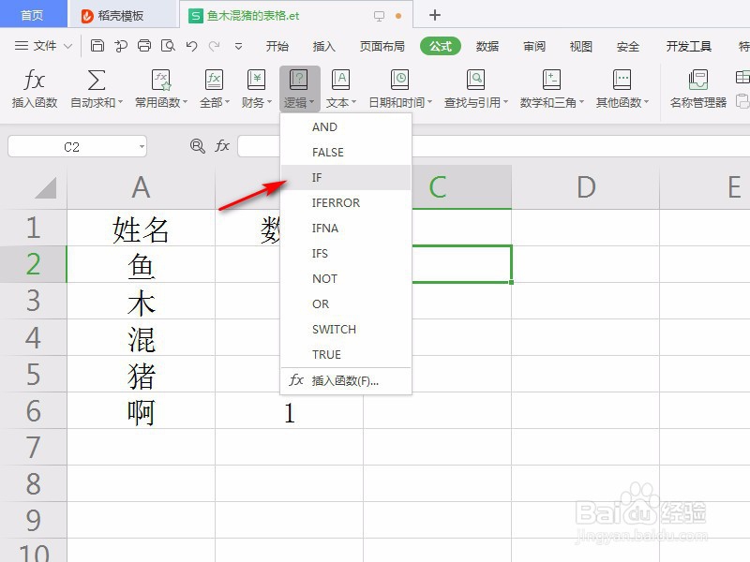
Task: Switch to the 数据 ribbon tab
Action: point(487,45)
